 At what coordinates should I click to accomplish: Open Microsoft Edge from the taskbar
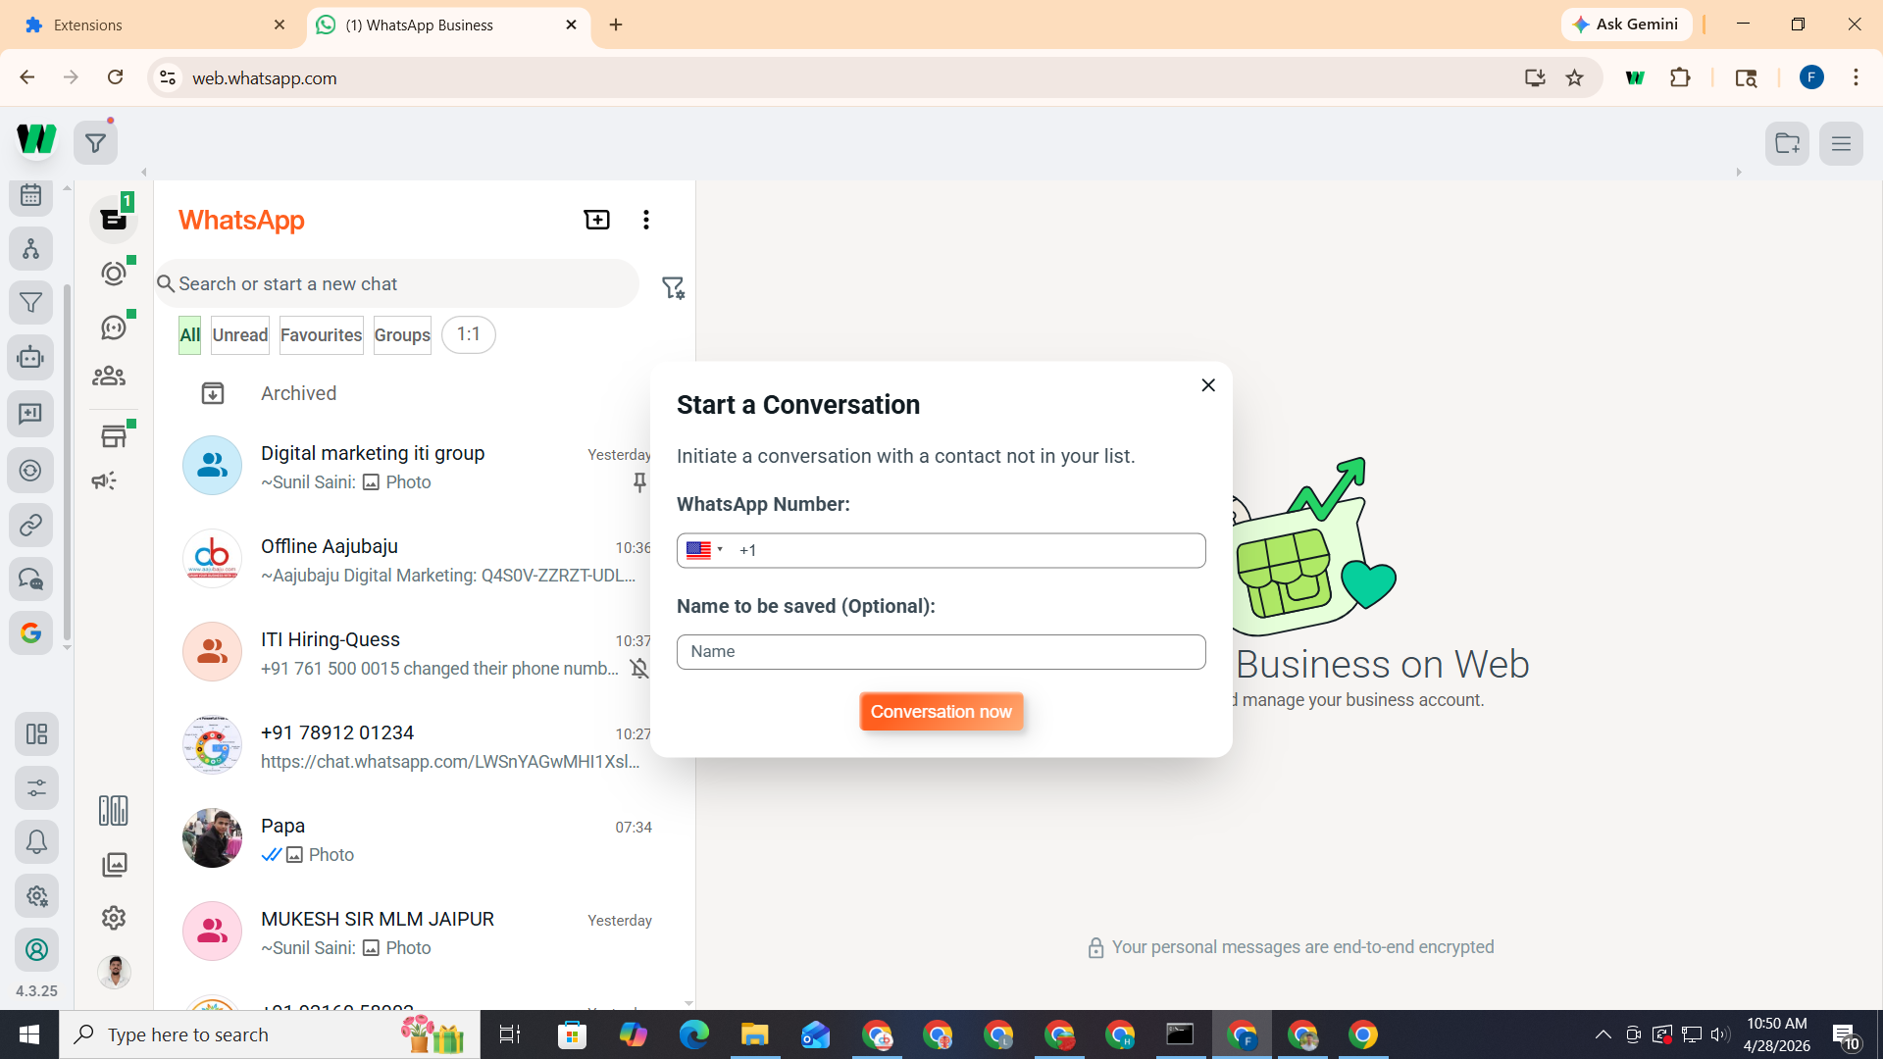693,1034
